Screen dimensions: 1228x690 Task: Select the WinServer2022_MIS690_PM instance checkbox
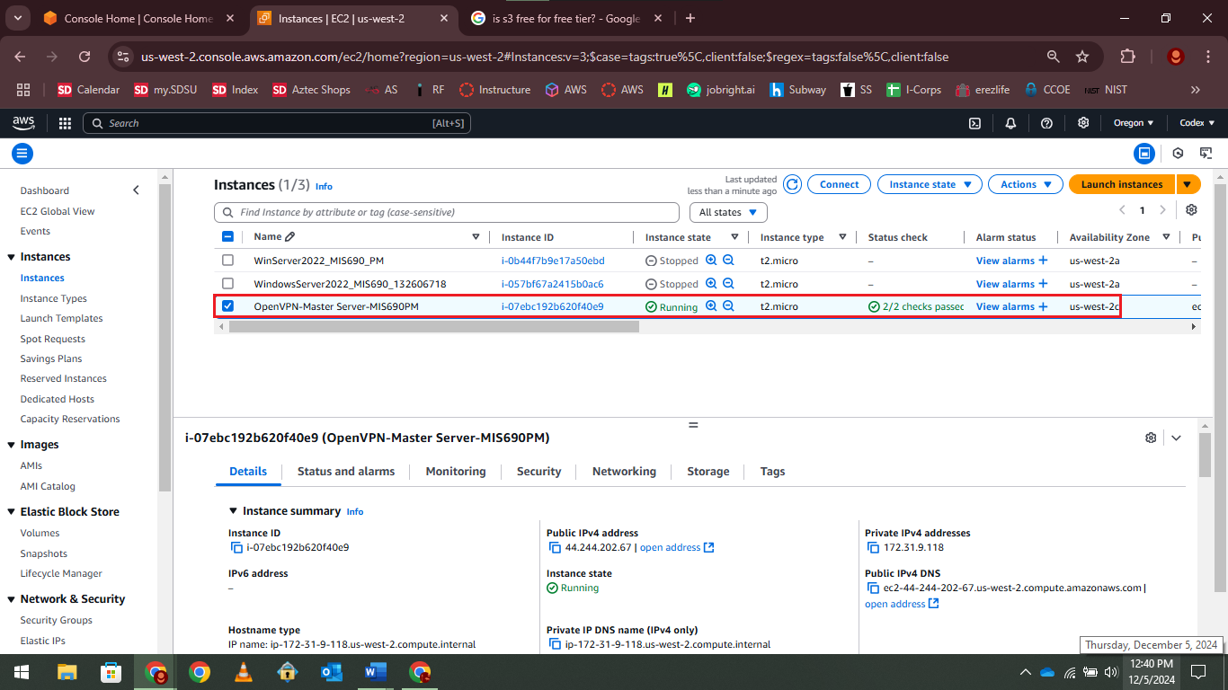click(x=227, y=260)
